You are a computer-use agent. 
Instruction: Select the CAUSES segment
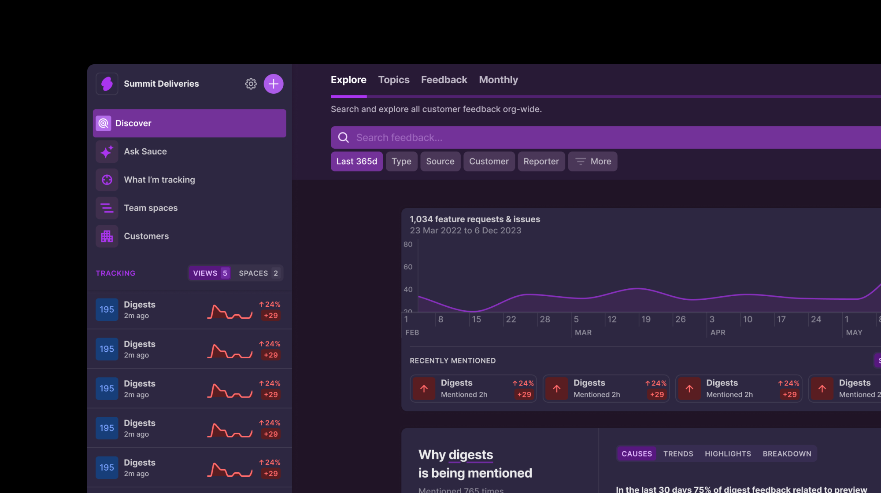[x=636, y=453]
